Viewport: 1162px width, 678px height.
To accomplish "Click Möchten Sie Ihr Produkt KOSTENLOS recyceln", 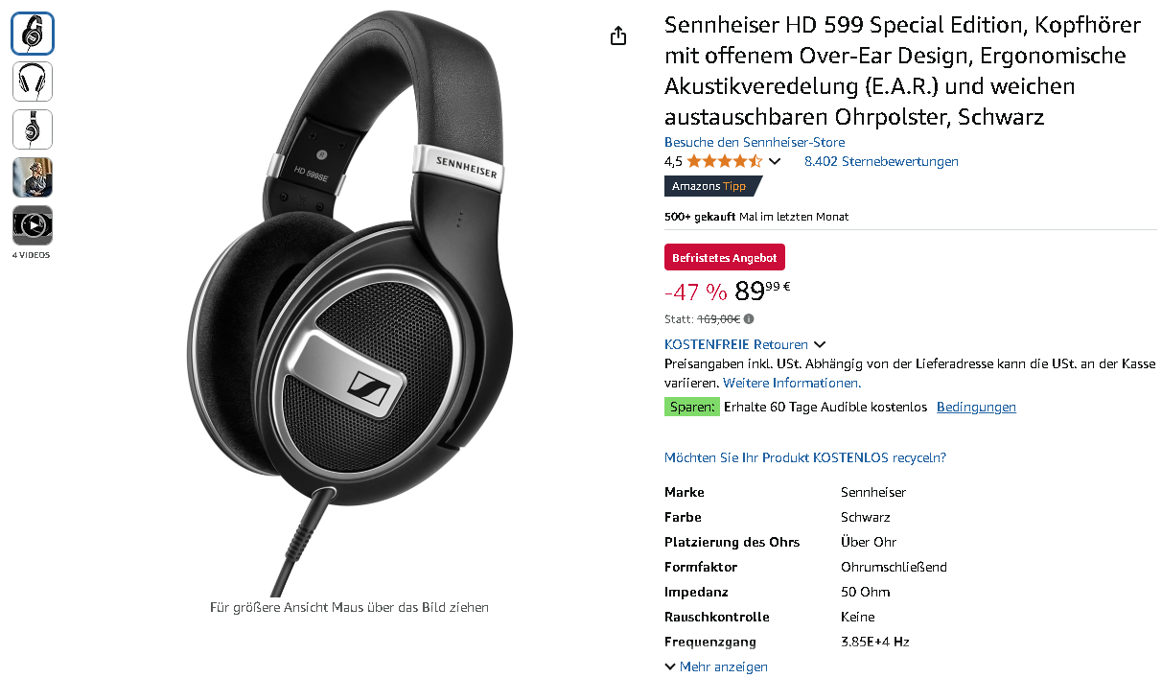I will 805,457.
